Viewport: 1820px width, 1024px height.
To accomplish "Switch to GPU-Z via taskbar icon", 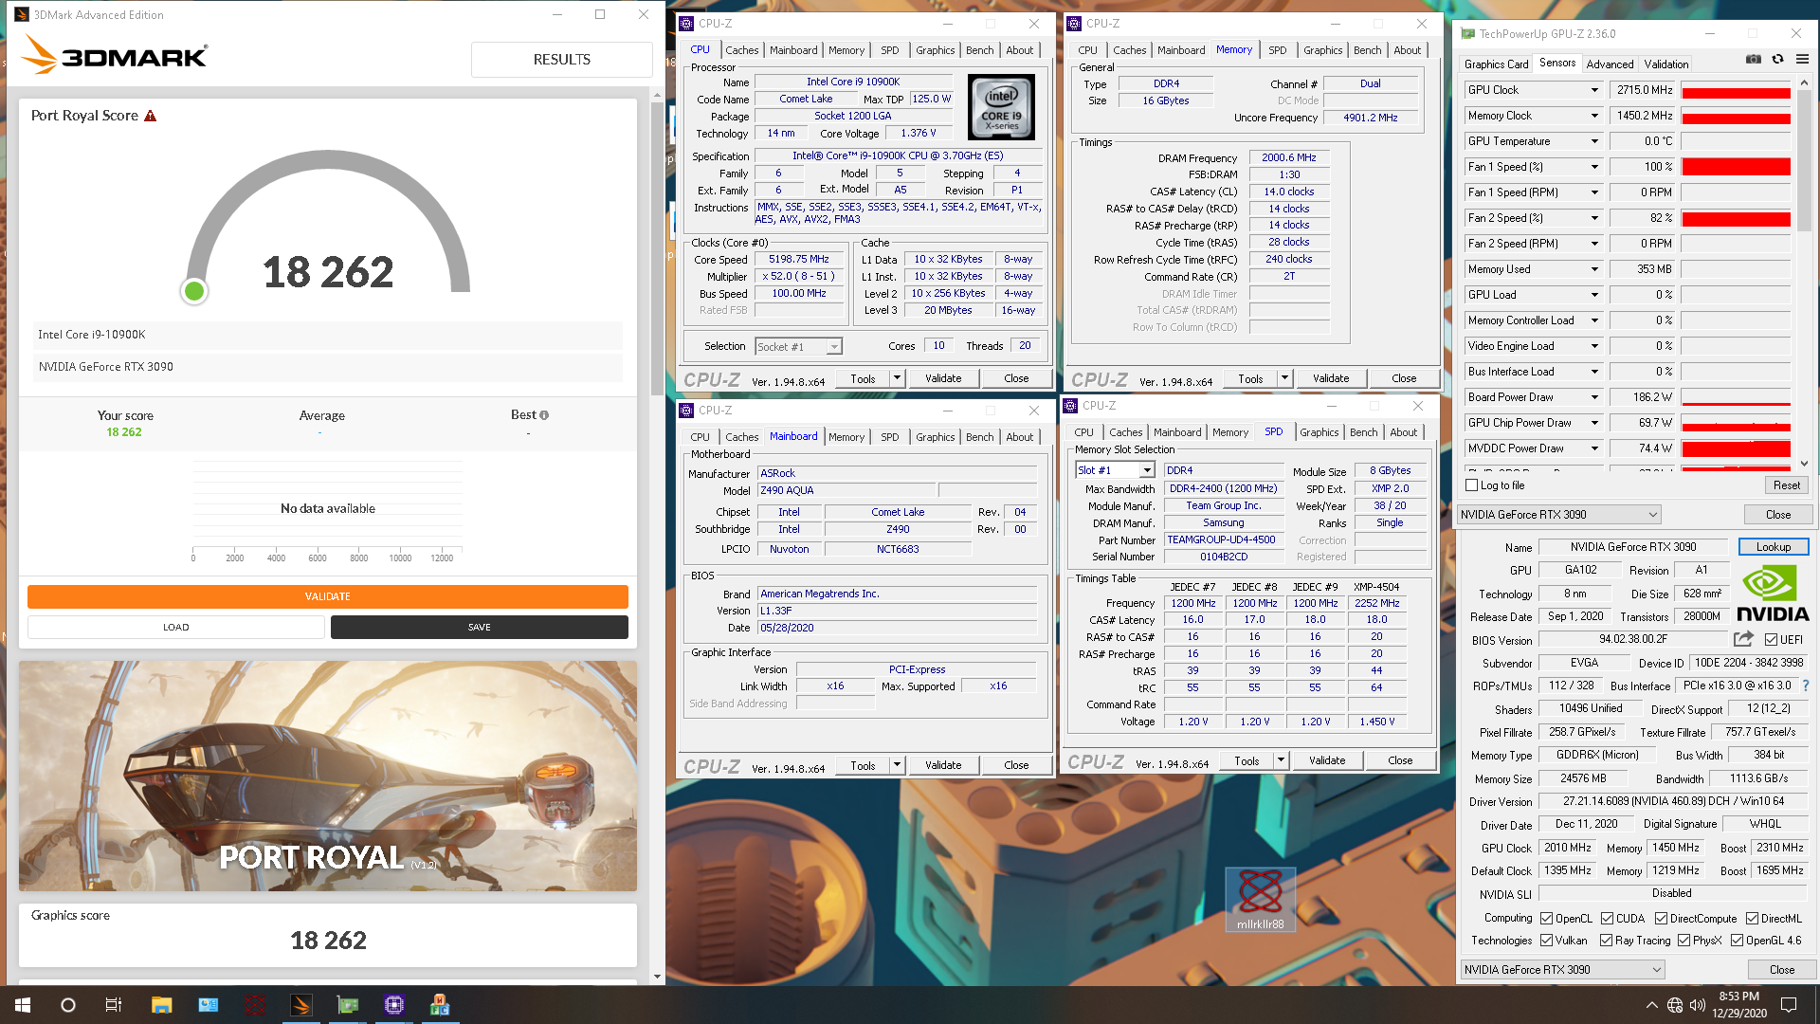I will (x=348, y=1005).
